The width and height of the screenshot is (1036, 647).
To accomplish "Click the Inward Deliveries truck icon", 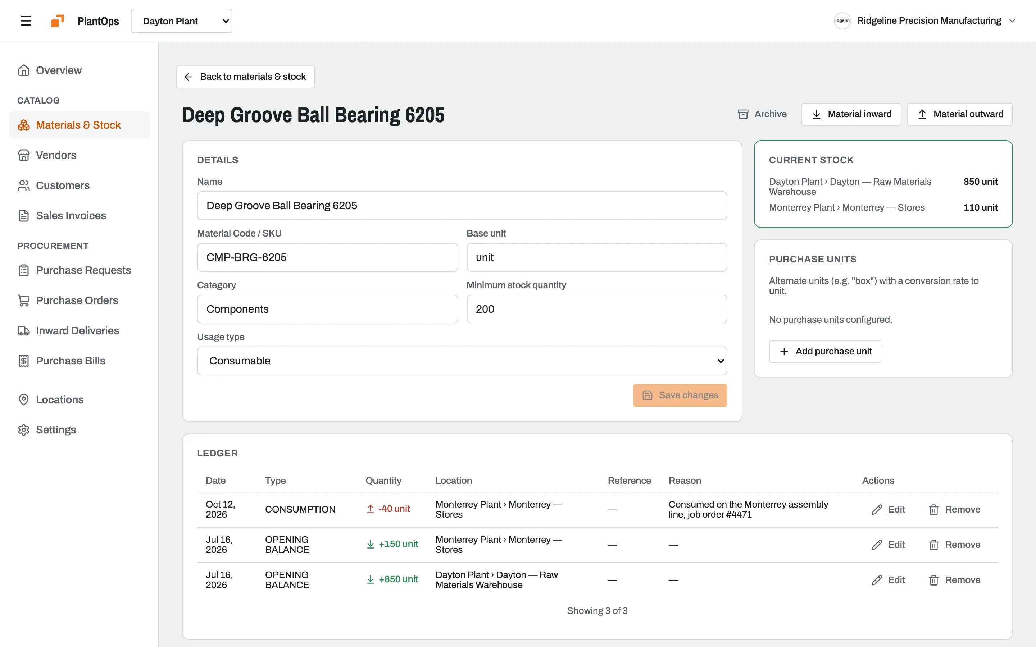I will point(23,331).
